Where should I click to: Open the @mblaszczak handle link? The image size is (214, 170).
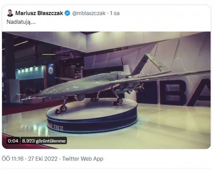coord(89,13)
